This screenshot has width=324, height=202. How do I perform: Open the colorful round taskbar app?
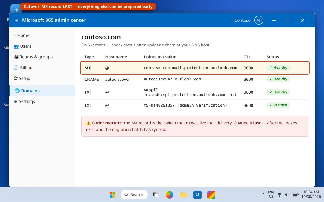[x=170, y=194]
